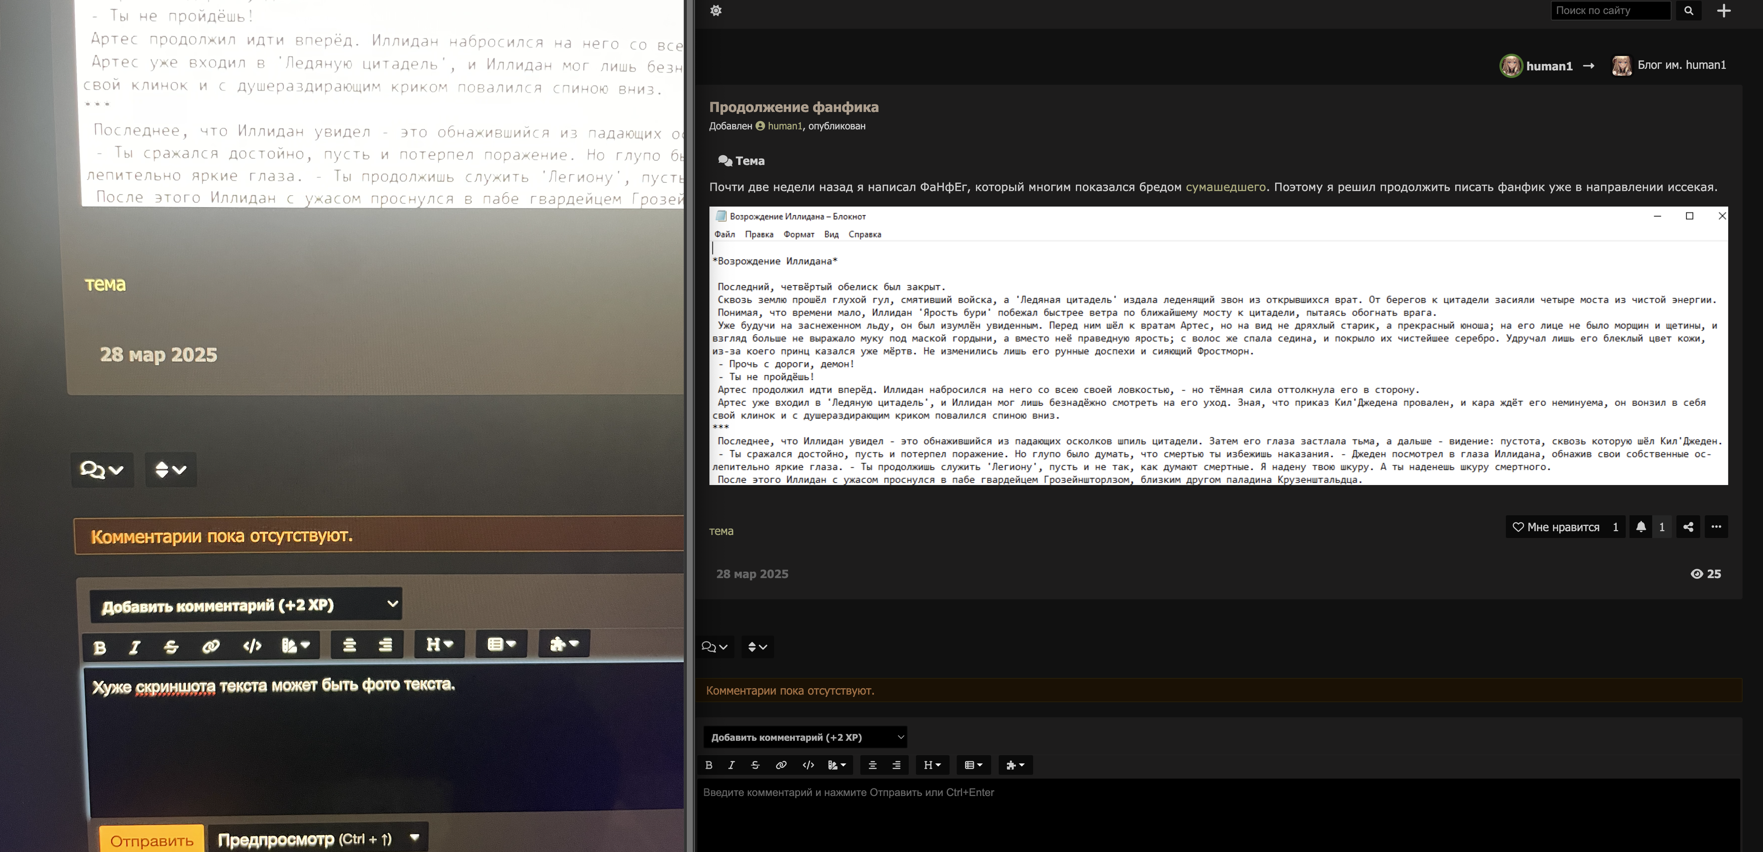Screen dimensions: 1763x852
Task: Click insert link icon in the right editor toolbar
Action: (x=781, y=765)
